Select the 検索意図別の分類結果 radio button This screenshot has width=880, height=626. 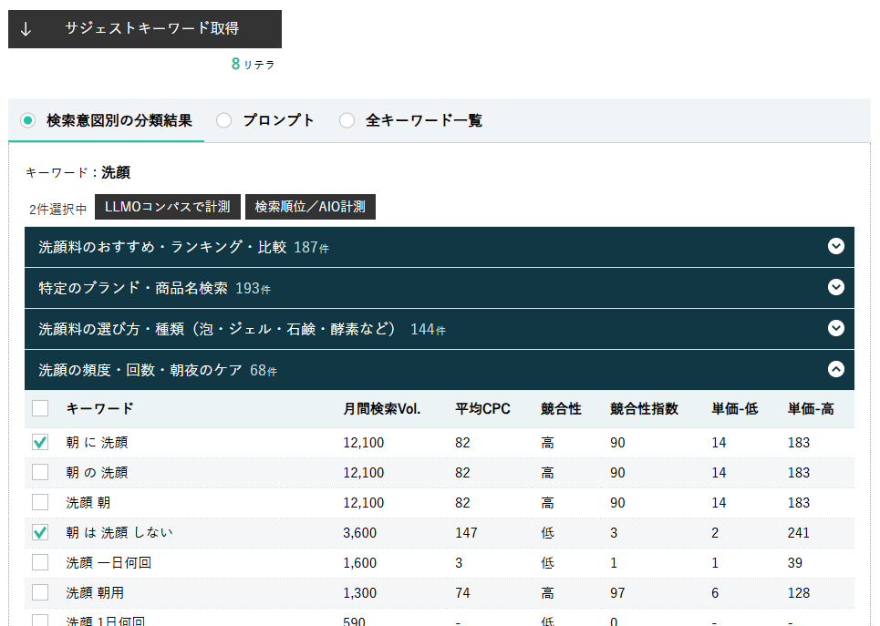click(x=27, y=120)
